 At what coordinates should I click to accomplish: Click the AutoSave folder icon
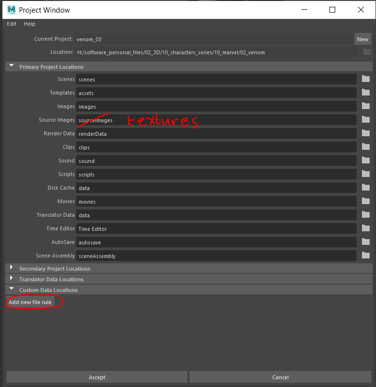coord(366,242)
